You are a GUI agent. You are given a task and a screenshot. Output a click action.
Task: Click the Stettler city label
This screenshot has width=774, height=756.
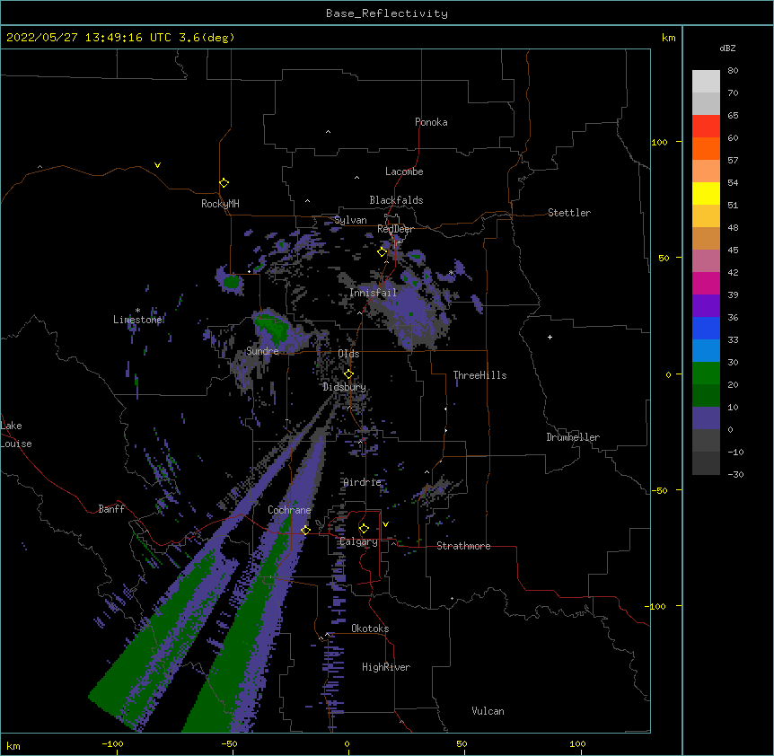[569, 213]
